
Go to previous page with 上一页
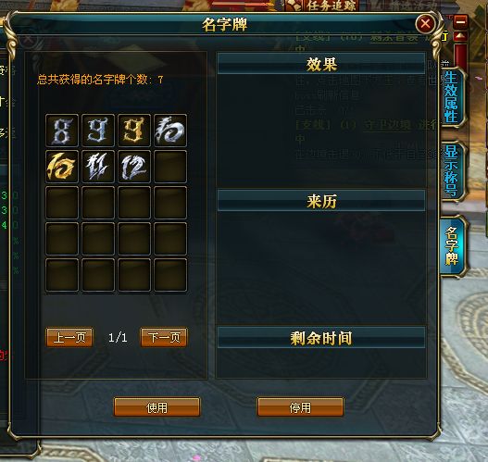pos(69,337)
